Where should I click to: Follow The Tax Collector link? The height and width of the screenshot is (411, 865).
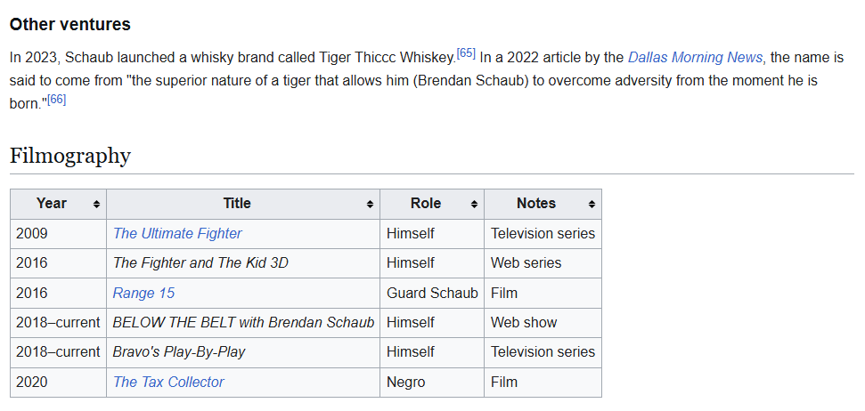168,382
